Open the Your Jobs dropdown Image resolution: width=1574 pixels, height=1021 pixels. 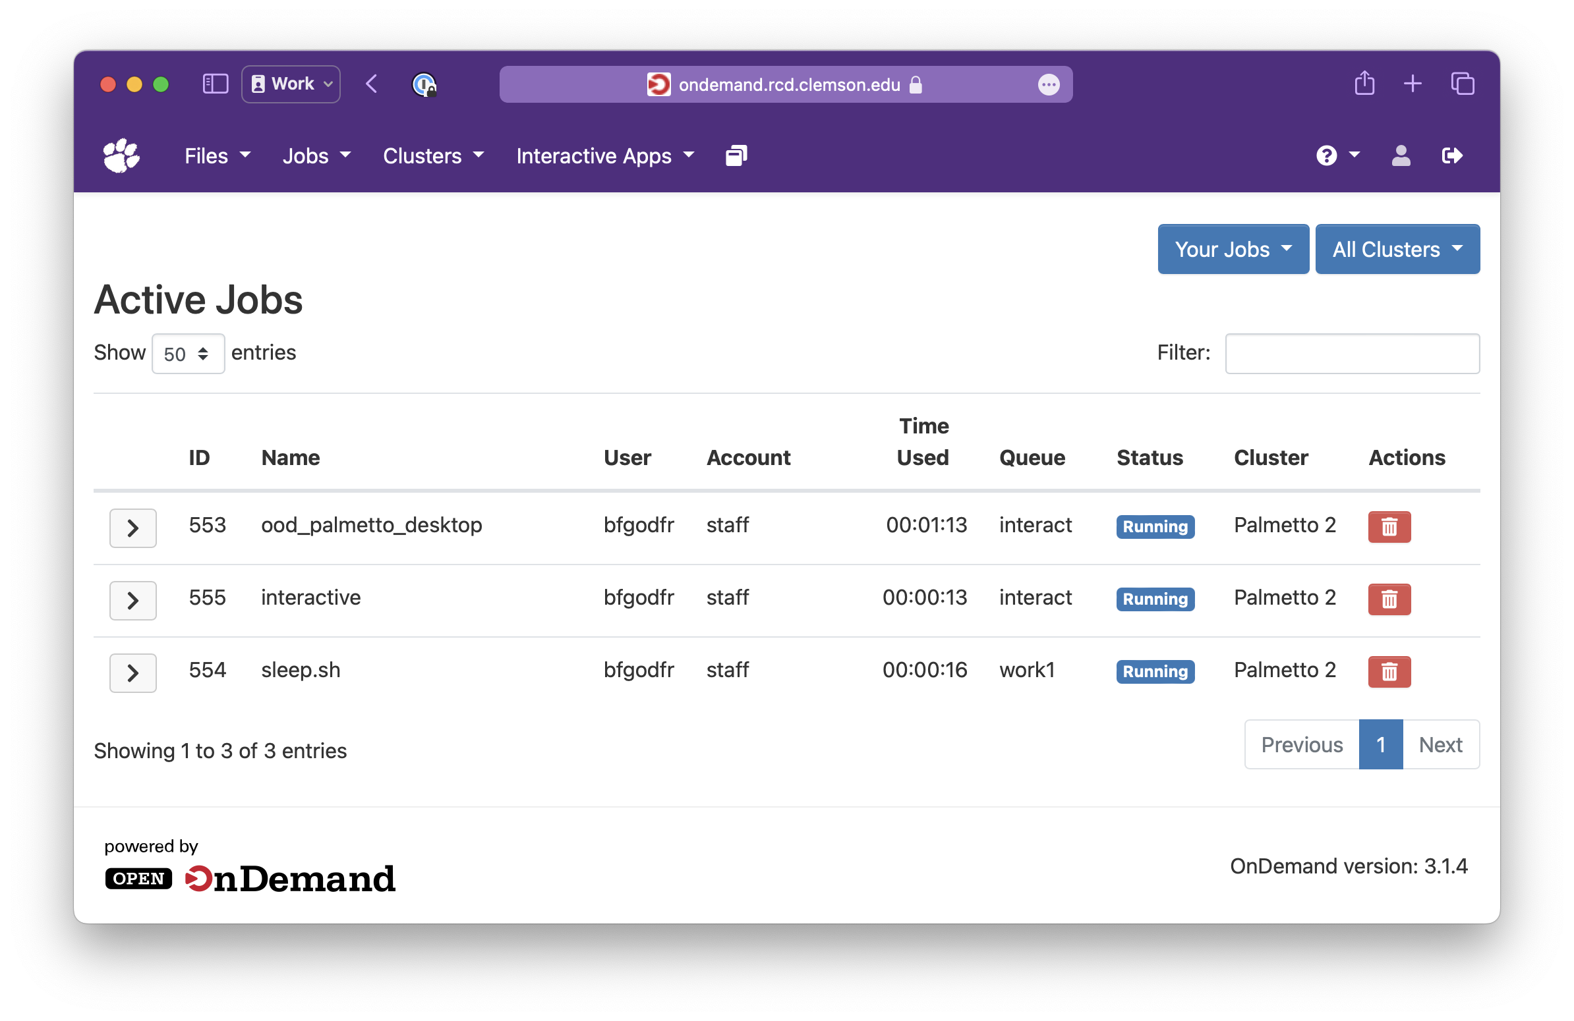click(x=1233, y=249)
